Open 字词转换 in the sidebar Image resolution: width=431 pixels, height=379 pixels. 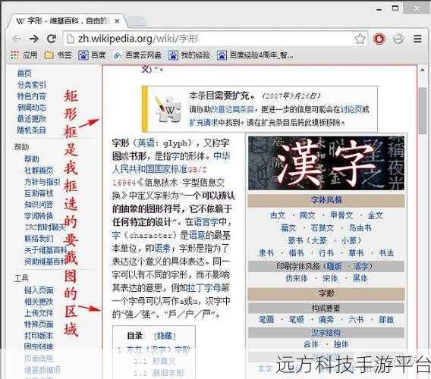coord(39,216)
